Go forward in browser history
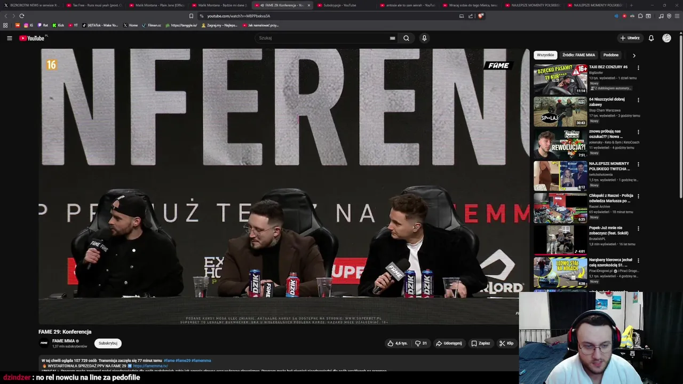 13,16
